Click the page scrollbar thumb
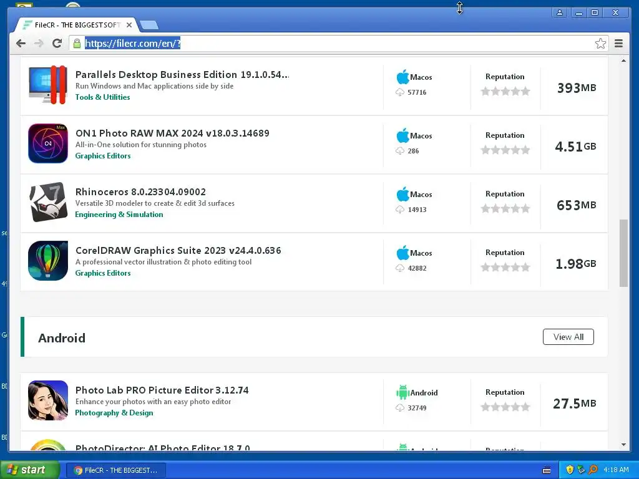 coord(623,253)
